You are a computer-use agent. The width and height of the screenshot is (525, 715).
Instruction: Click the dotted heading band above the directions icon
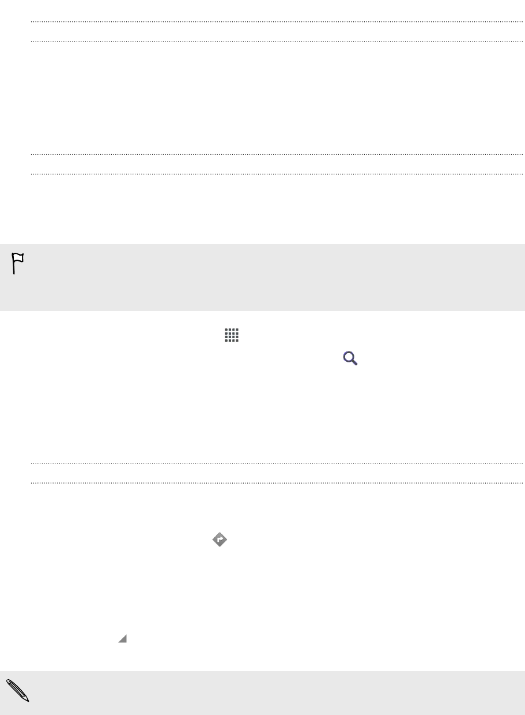click(x=277, y=473)
